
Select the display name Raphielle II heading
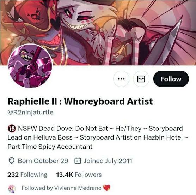80,101
